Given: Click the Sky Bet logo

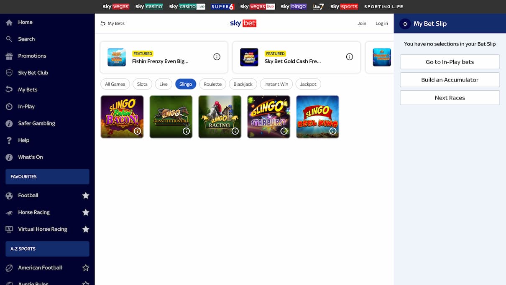Looking at the screenshot, I should tap(243, 23).
